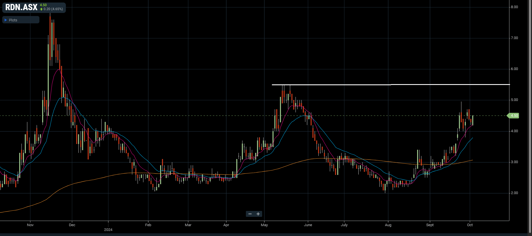Click the Dec date axis label

[x=72, y=225]
